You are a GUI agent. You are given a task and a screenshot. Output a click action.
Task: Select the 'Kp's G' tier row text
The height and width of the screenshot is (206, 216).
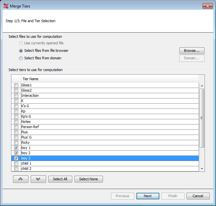pos(26,117)
